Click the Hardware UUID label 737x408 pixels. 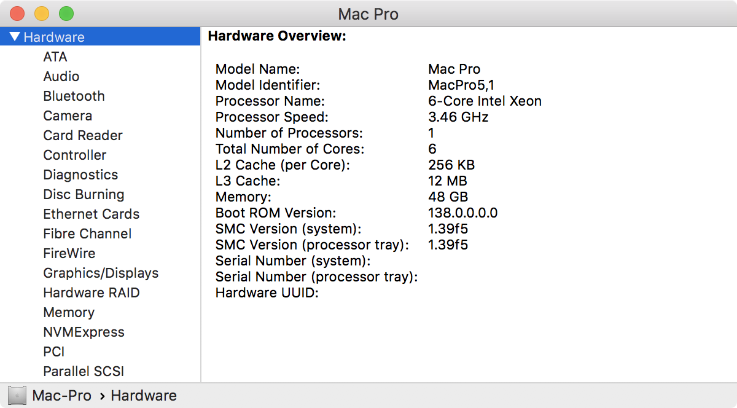pos(267,292)
